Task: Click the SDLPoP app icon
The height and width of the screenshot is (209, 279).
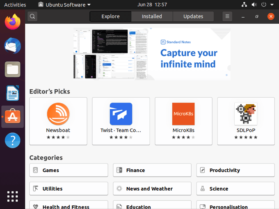Action: click(246, 114)
